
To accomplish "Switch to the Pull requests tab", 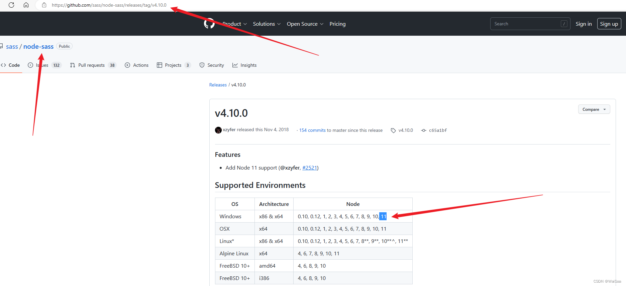I will (93, 65).
